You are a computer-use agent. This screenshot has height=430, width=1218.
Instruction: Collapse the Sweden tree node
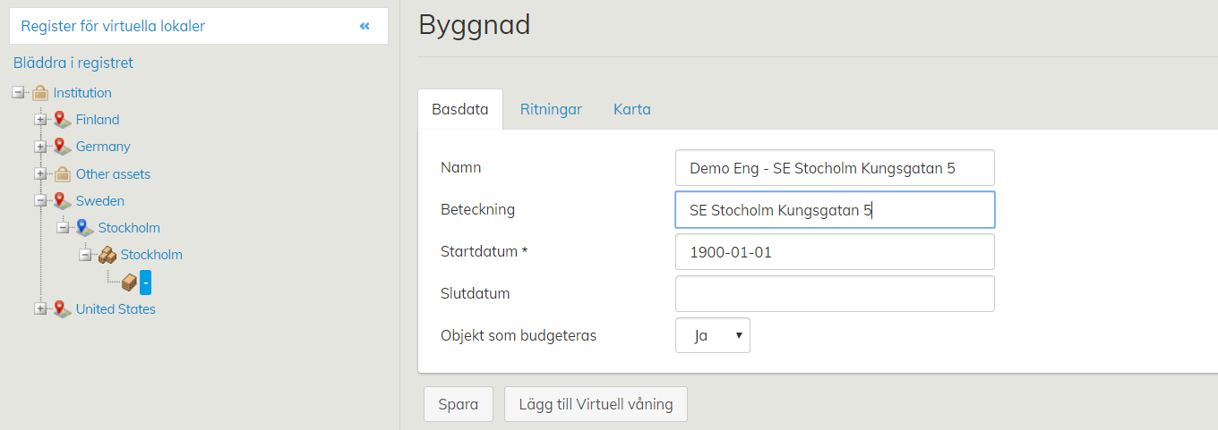[x=40, y=201]
